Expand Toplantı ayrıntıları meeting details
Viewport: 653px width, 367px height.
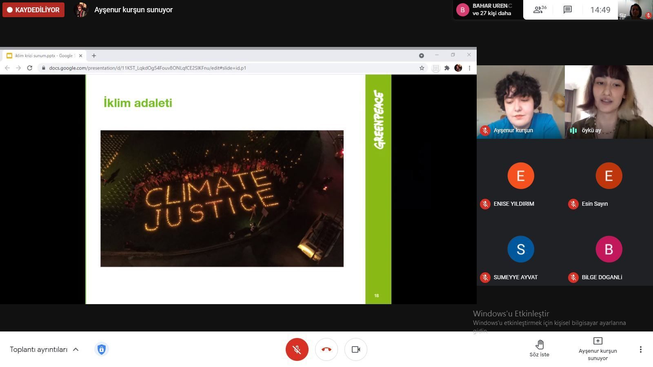point(44,349)
